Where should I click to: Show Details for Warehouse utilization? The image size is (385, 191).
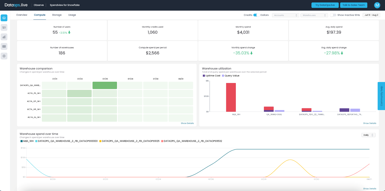coord(370,123)
